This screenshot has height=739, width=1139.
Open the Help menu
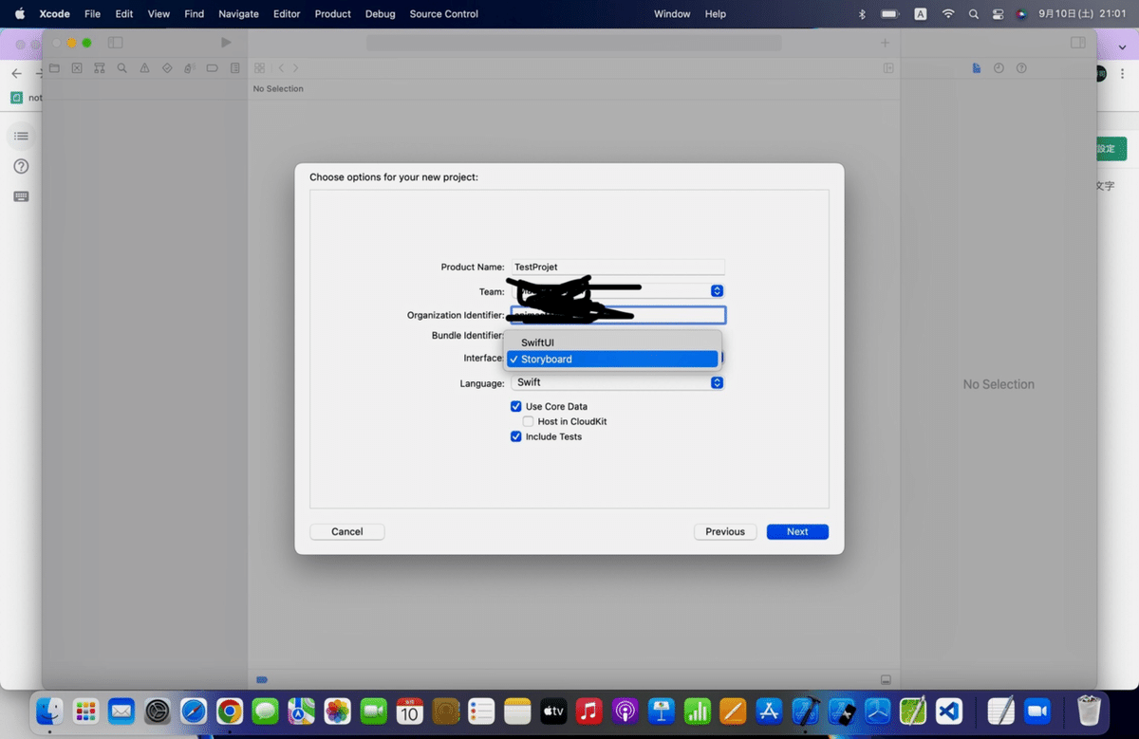(x=716, y=14)
